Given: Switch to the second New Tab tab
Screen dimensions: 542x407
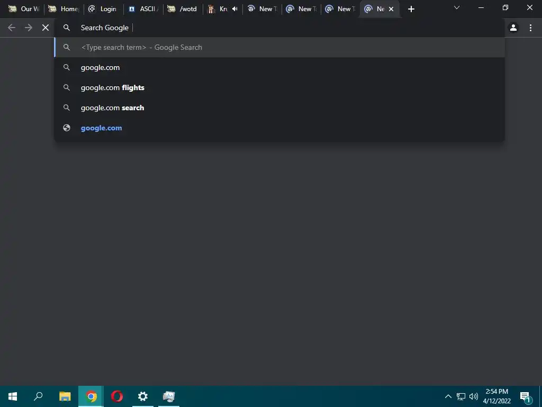Looking at the screenshot, I should click(301, 9).
